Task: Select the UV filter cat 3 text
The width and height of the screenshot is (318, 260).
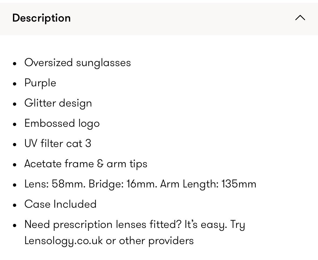Action: click(x=58, y=143)
